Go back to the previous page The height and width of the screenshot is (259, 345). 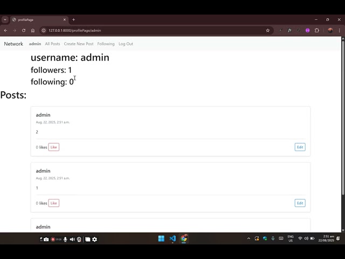(x=5, y=30)
